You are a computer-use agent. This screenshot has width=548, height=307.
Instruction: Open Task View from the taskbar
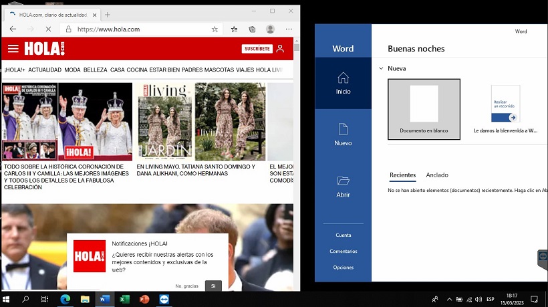45,299
